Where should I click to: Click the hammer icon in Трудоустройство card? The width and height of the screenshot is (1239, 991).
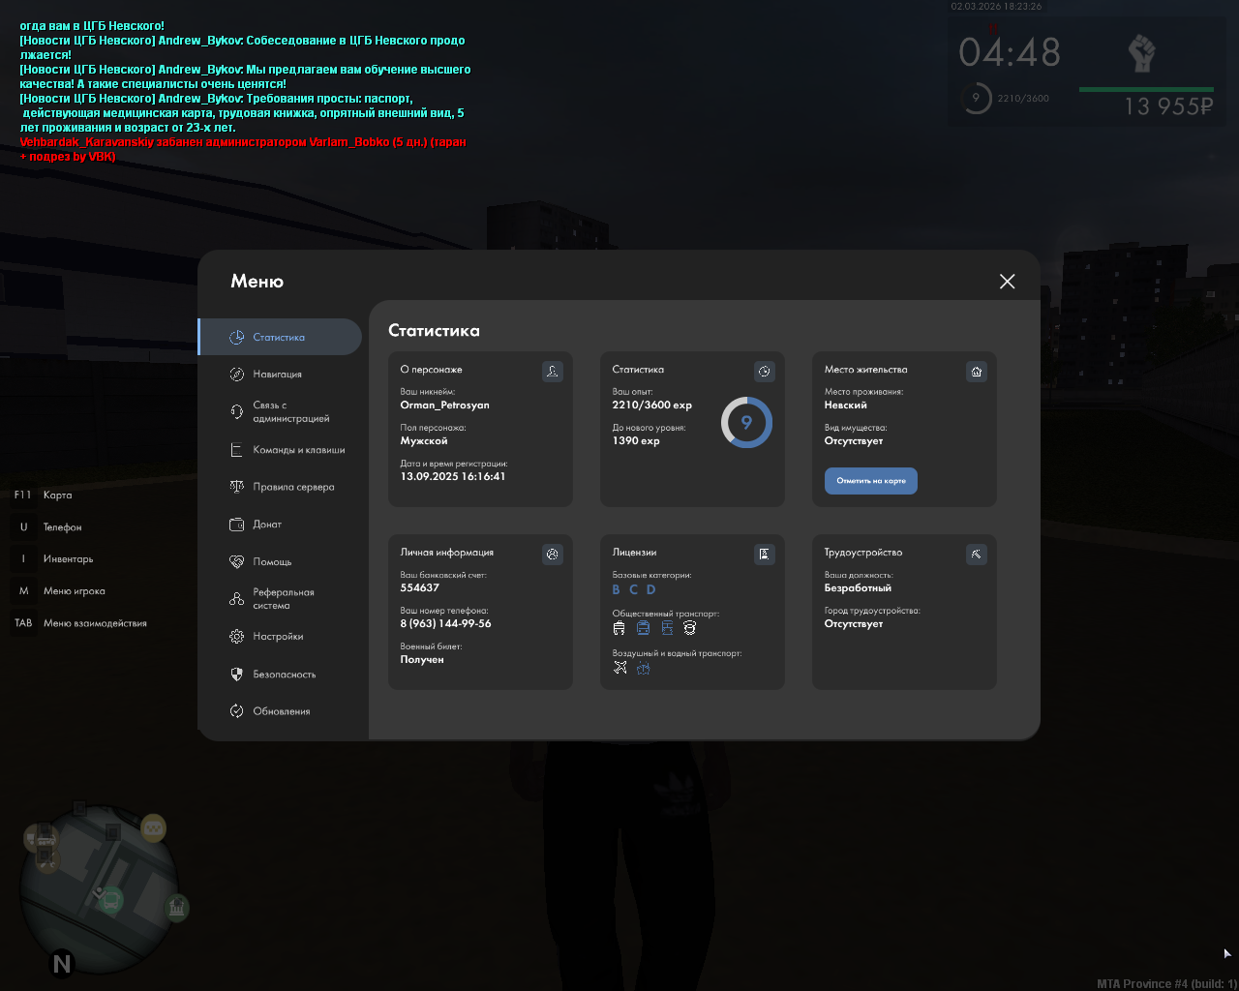coord(976,555)
